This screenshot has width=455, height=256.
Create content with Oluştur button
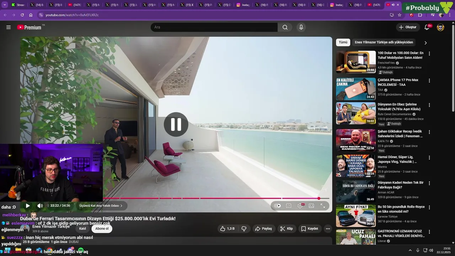click(x=408, y=27)
